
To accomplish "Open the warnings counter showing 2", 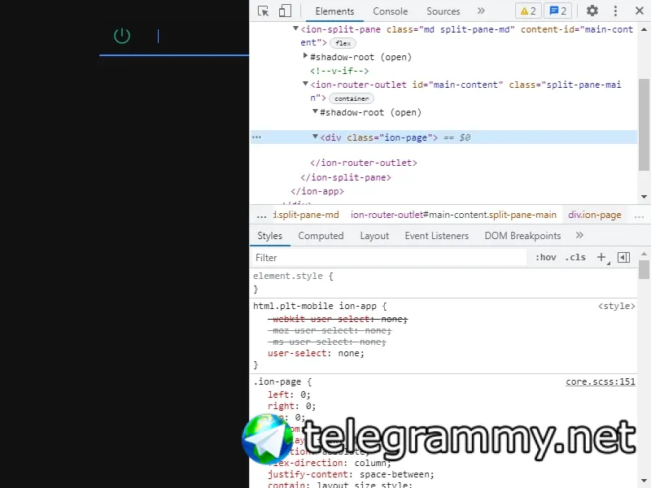I will point(528,11).
